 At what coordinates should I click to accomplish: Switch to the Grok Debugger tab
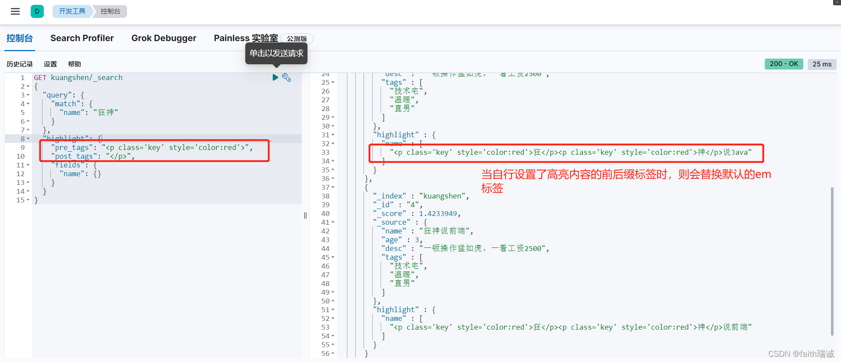click(164, 38)
